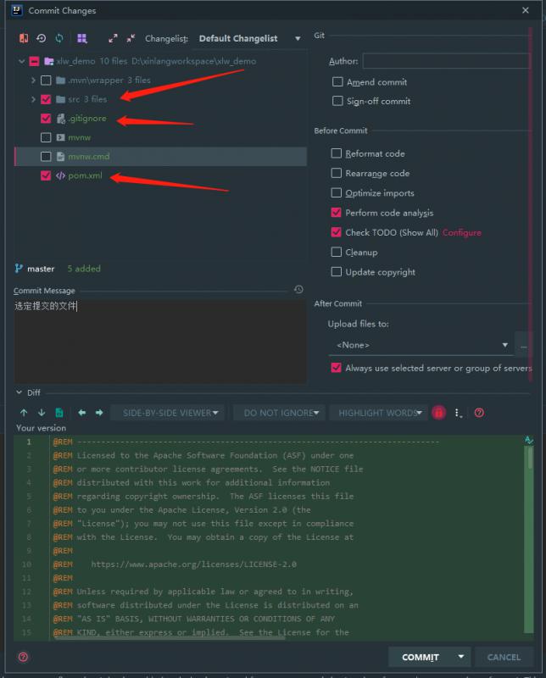Click inside the Commit Message text area
Image resolution: width=546 pixels, height=678 pixels.
click(x=160, y=342)
